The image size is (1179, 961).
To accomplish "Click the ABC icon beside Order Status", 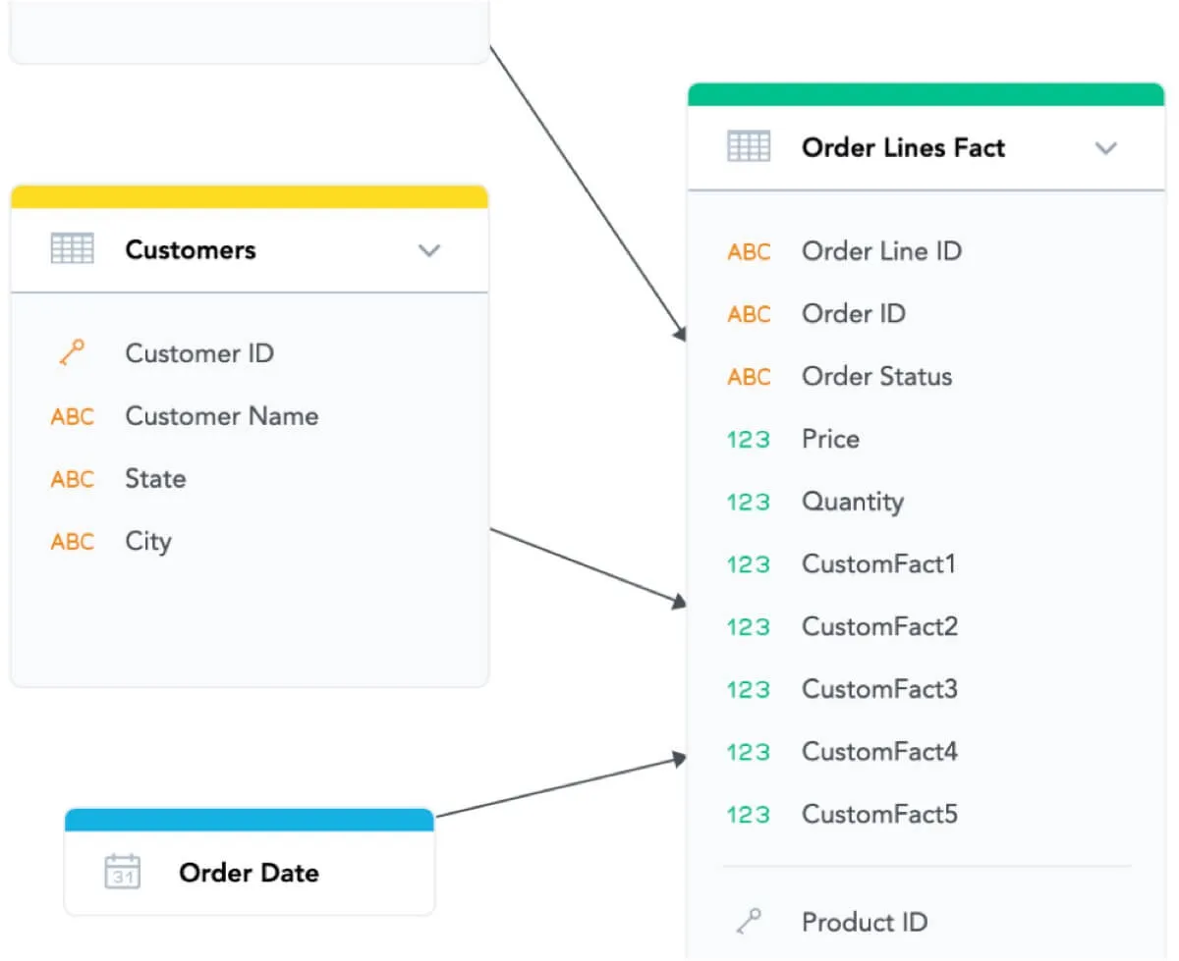I will [749, 376].
